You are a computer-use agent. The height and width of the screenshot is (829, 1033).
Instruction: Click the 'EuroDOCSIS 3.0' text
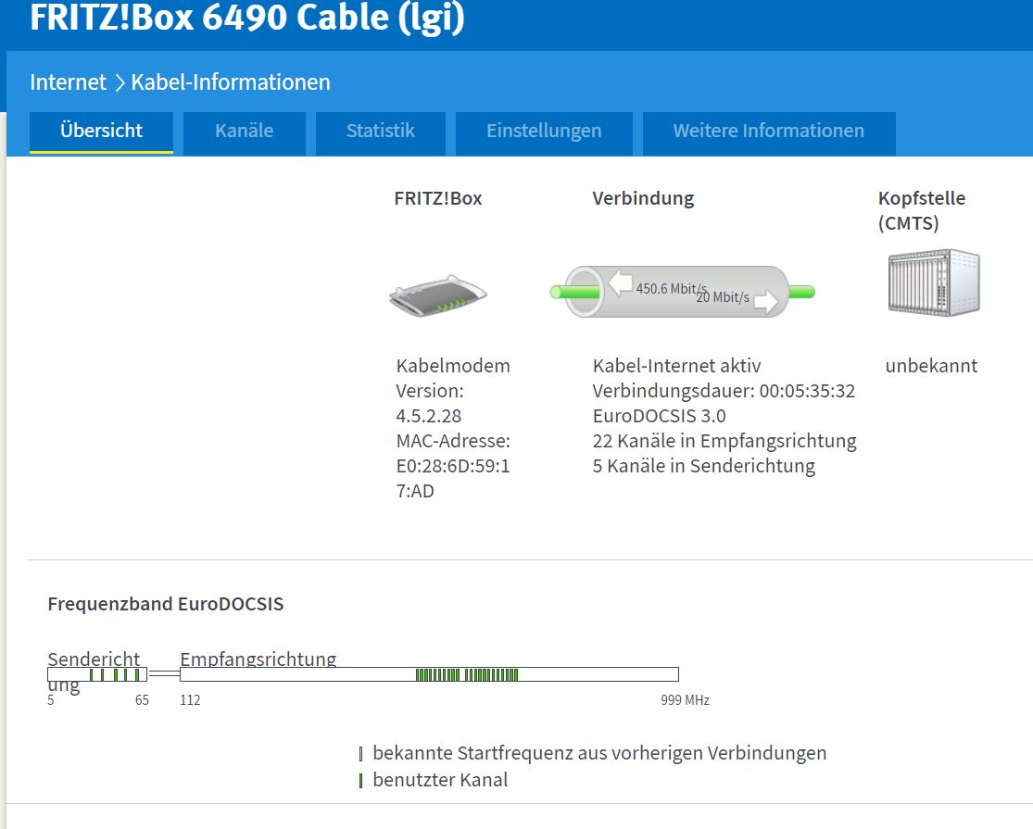(659, 416)
